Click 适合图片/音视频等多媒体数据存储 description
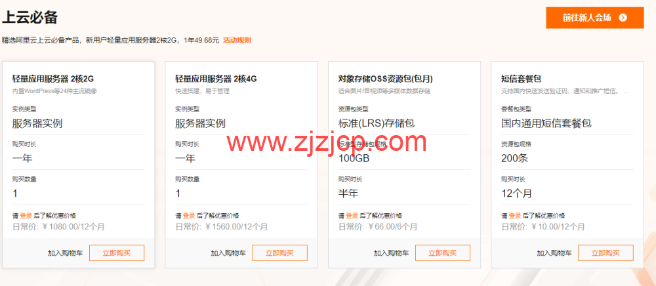Screen dimensions: 656x286 [x=384, y=91]
